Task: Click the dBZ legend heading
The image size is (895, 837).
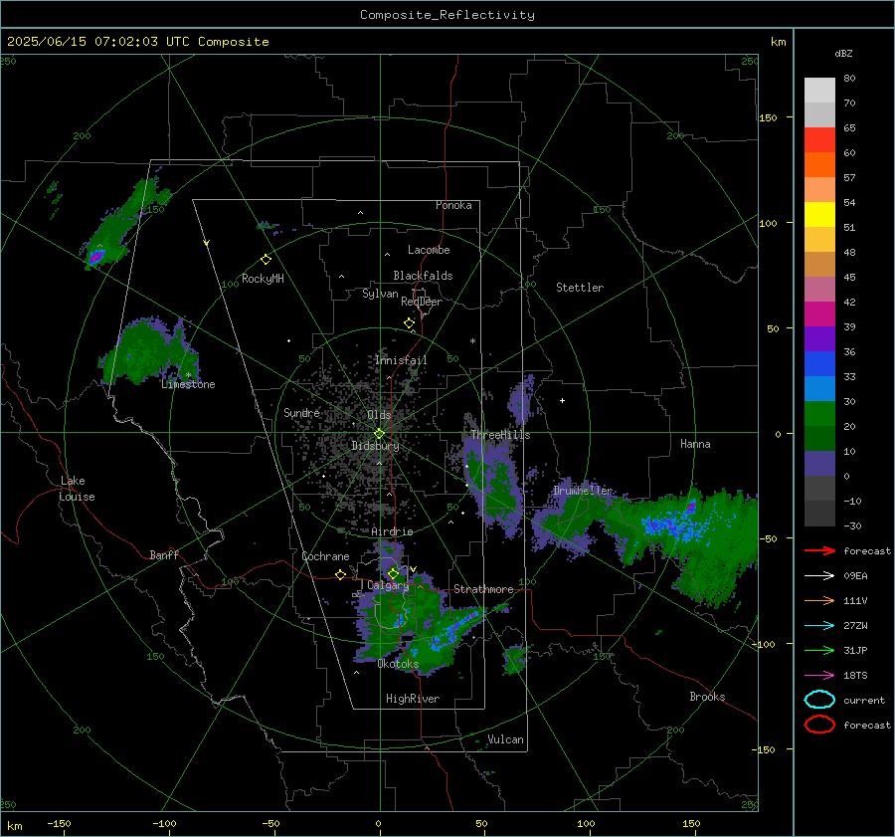Action: 843,54
